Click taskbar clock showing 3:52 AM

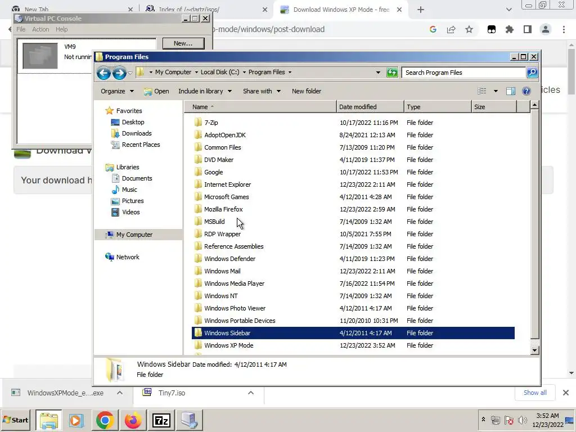[547, 420]
